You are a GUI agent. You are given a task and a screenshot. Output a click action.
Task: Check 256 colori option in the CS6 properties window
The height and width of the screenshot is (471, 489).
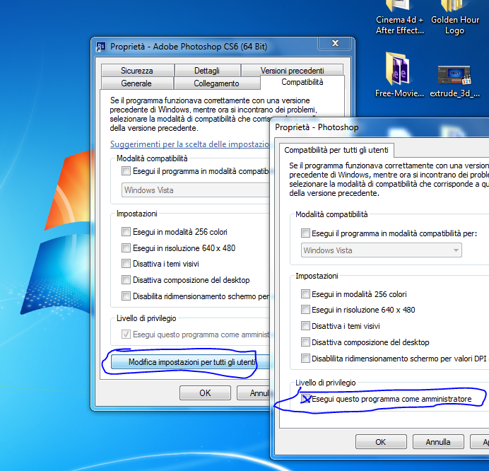pyautogui.click(x=126, y=231)
